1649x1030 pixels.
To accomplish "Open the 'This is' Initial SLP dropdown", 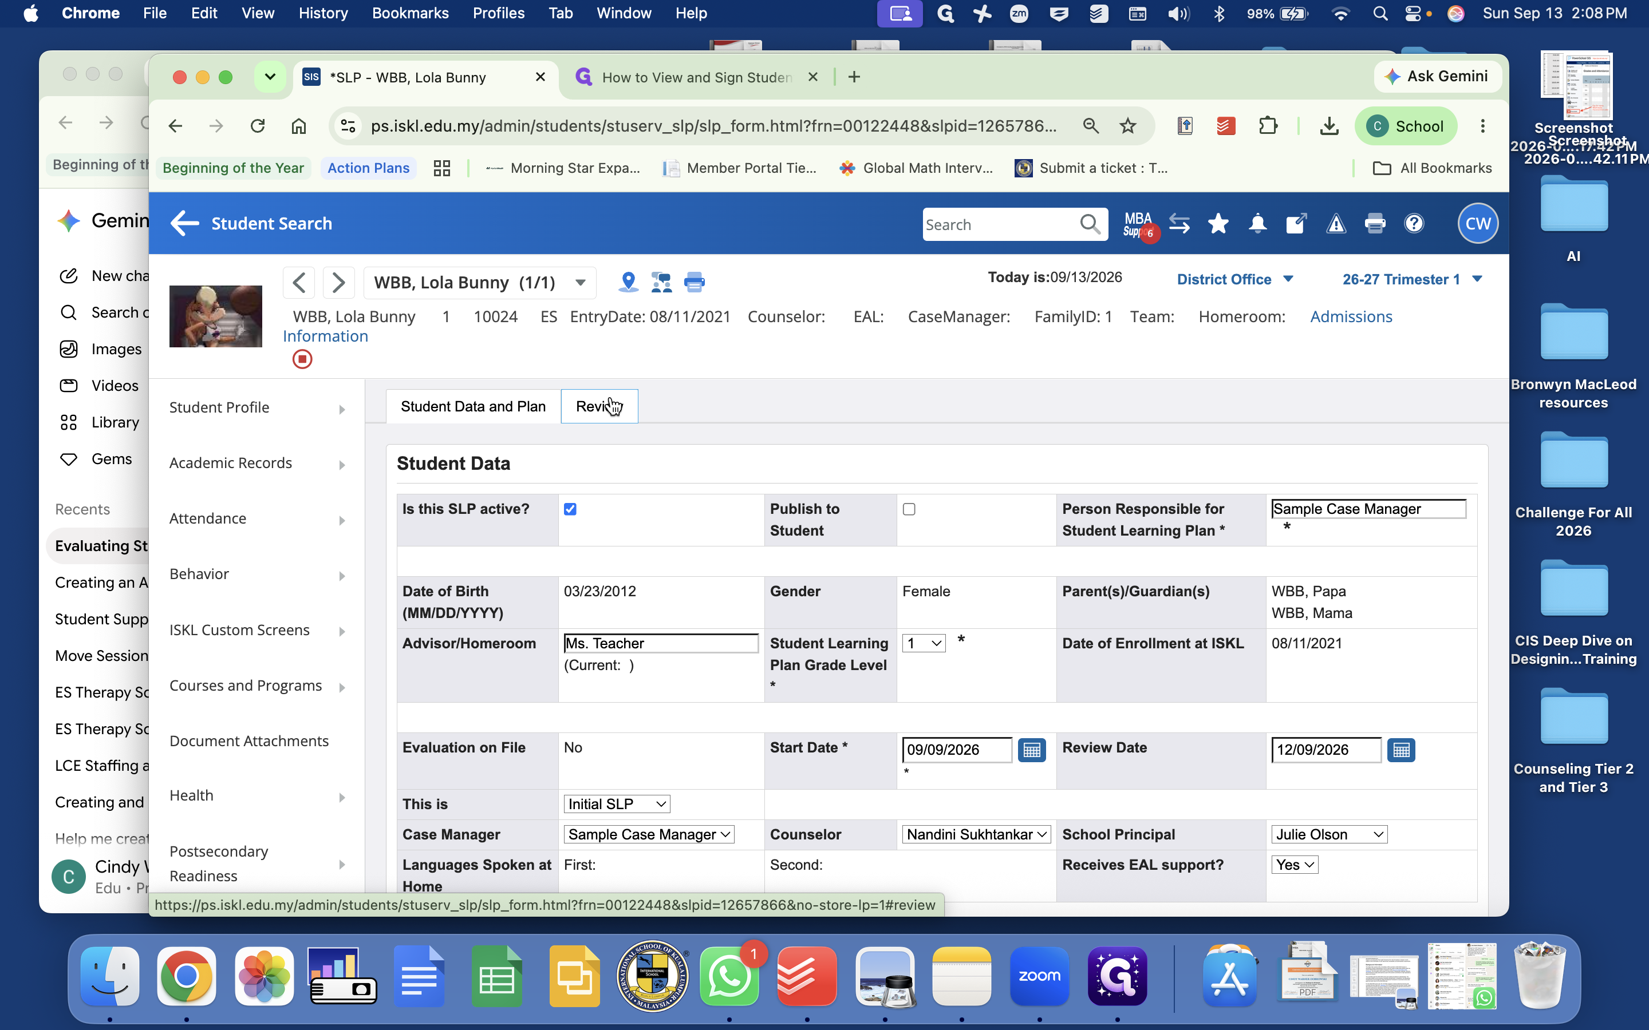I will point(617,804).
